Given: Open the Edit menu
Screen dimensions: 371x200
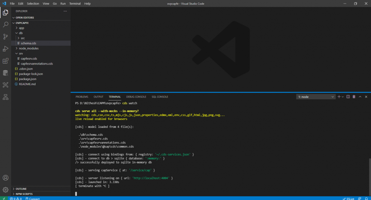Looking at the screenshot, I should [21, 4].
